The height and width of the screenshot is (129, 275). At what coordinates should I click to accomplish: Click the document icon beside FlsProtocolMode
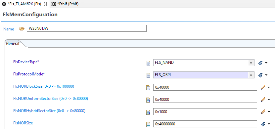pyautogui.click(x=148, y=75)
